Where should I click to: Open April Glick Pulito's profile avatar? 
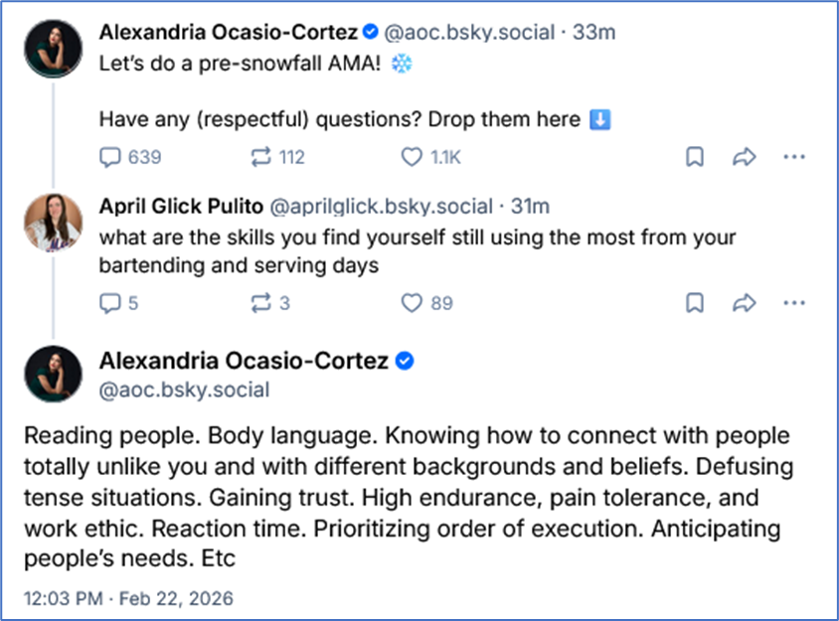click(x=54, y=221)
